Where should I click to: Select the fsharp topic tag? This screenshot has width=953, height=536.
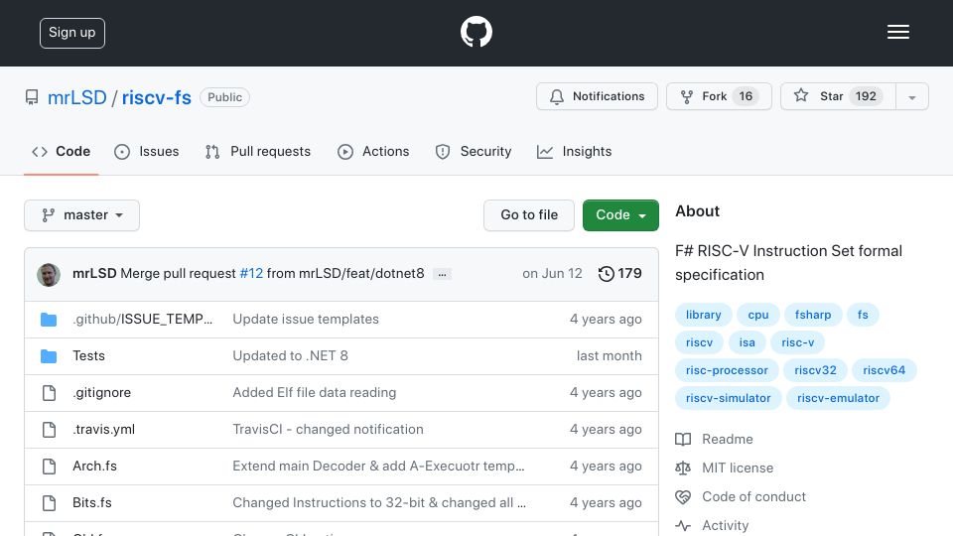[x=813, y=315]
